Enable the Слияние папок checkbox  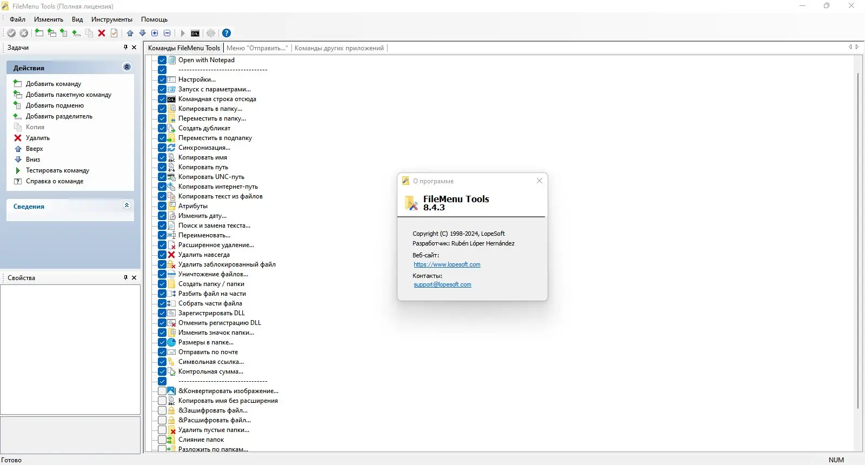tap(162, 440)
